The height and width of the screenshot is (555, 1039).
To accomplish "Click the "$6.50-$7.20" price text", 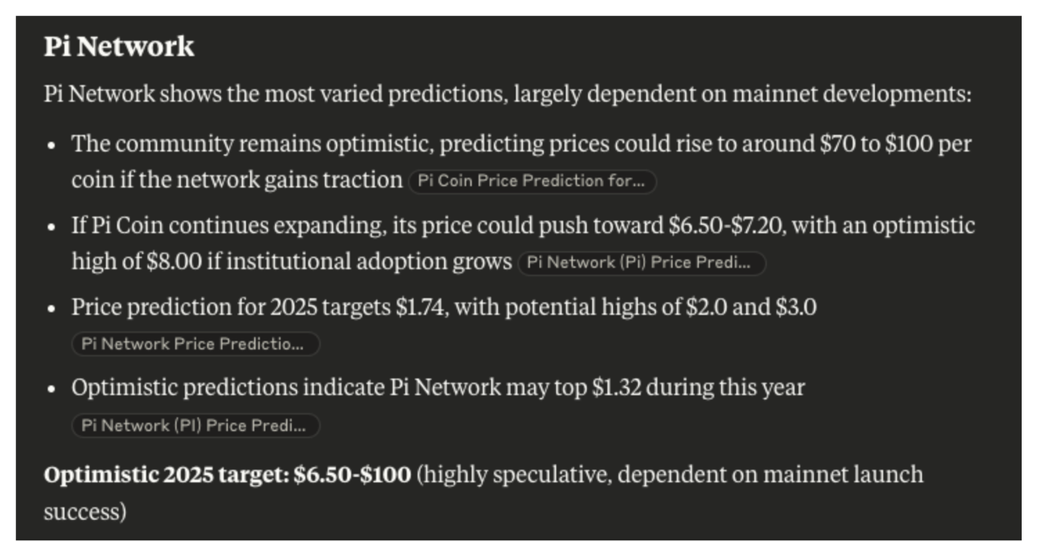I will click(726, 226).
